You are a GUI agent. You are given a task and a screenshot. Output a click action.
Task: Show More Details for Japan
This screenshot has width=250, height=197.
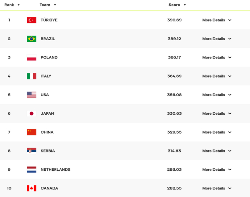pos(217,114)
